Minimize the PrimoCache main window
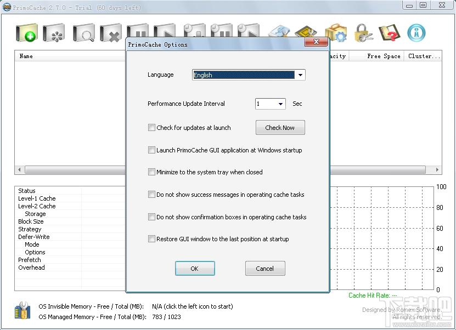 [x=409, y=5]
